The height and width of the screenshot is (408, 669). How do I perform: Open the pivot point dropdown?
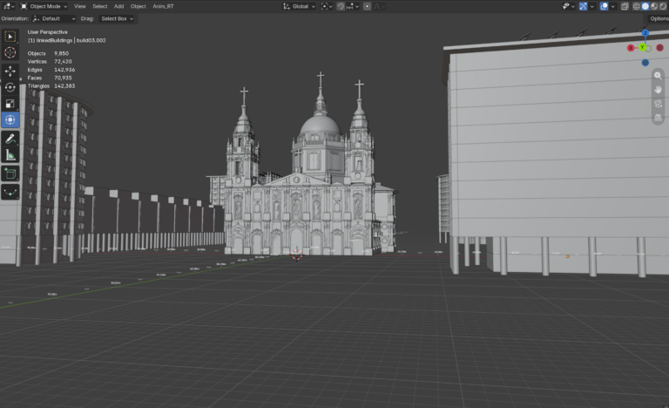click(x=327, y=6)
